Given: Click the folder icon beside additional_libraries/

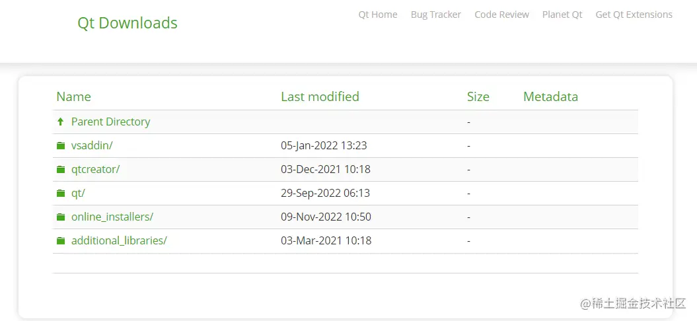Looking at the screenshot, I should pos(61,241).
